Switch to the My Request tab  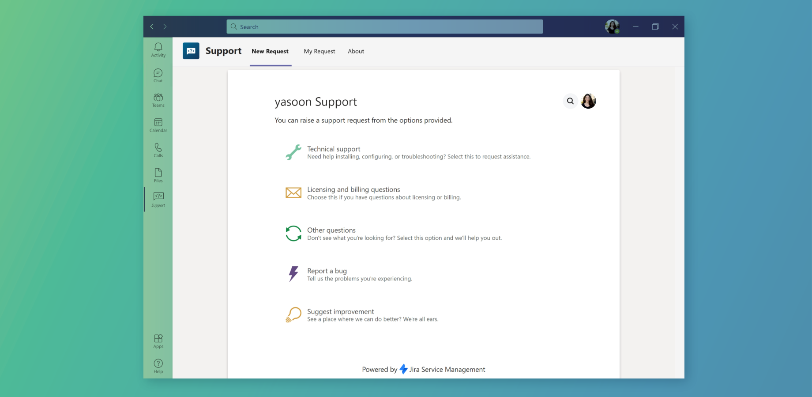(x=319, y=51)
